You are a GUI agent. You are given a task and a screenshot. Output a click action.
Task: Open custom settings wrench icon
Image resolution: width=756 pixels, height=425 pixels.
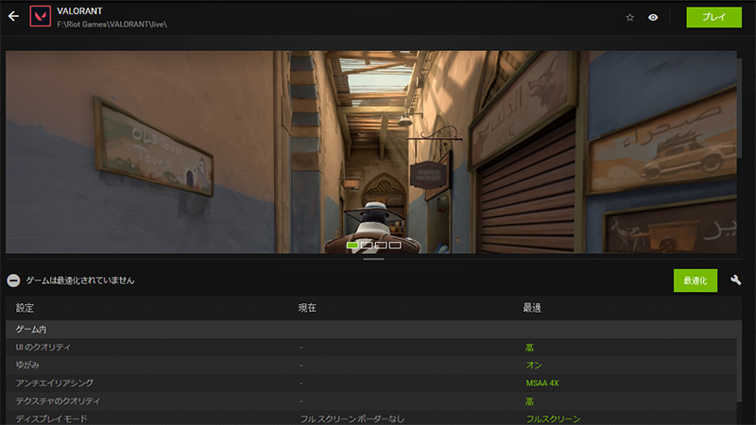736,280
